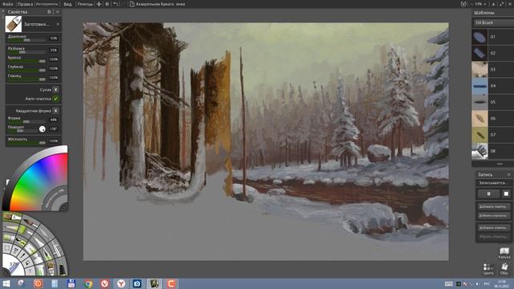Adjust the Жёсткость stiffness slider
Image resolution: width=514 pixels, height=289 pixels.
pyautogui.click(x=27, y=143)
